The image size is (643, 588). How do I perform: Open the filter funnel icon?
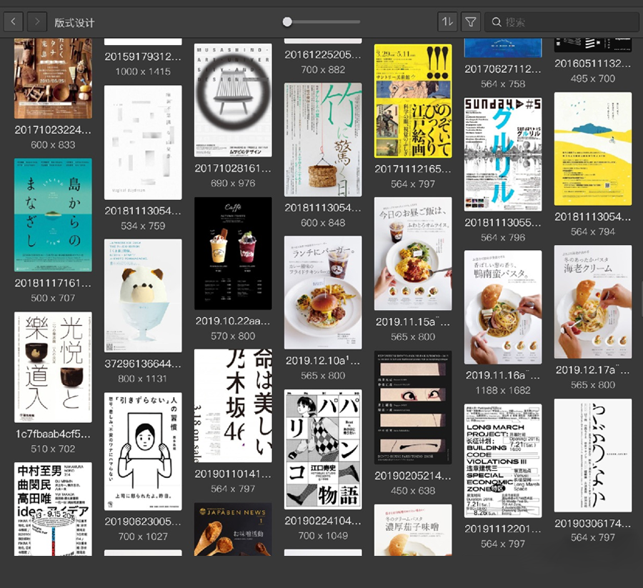(471, 21)
